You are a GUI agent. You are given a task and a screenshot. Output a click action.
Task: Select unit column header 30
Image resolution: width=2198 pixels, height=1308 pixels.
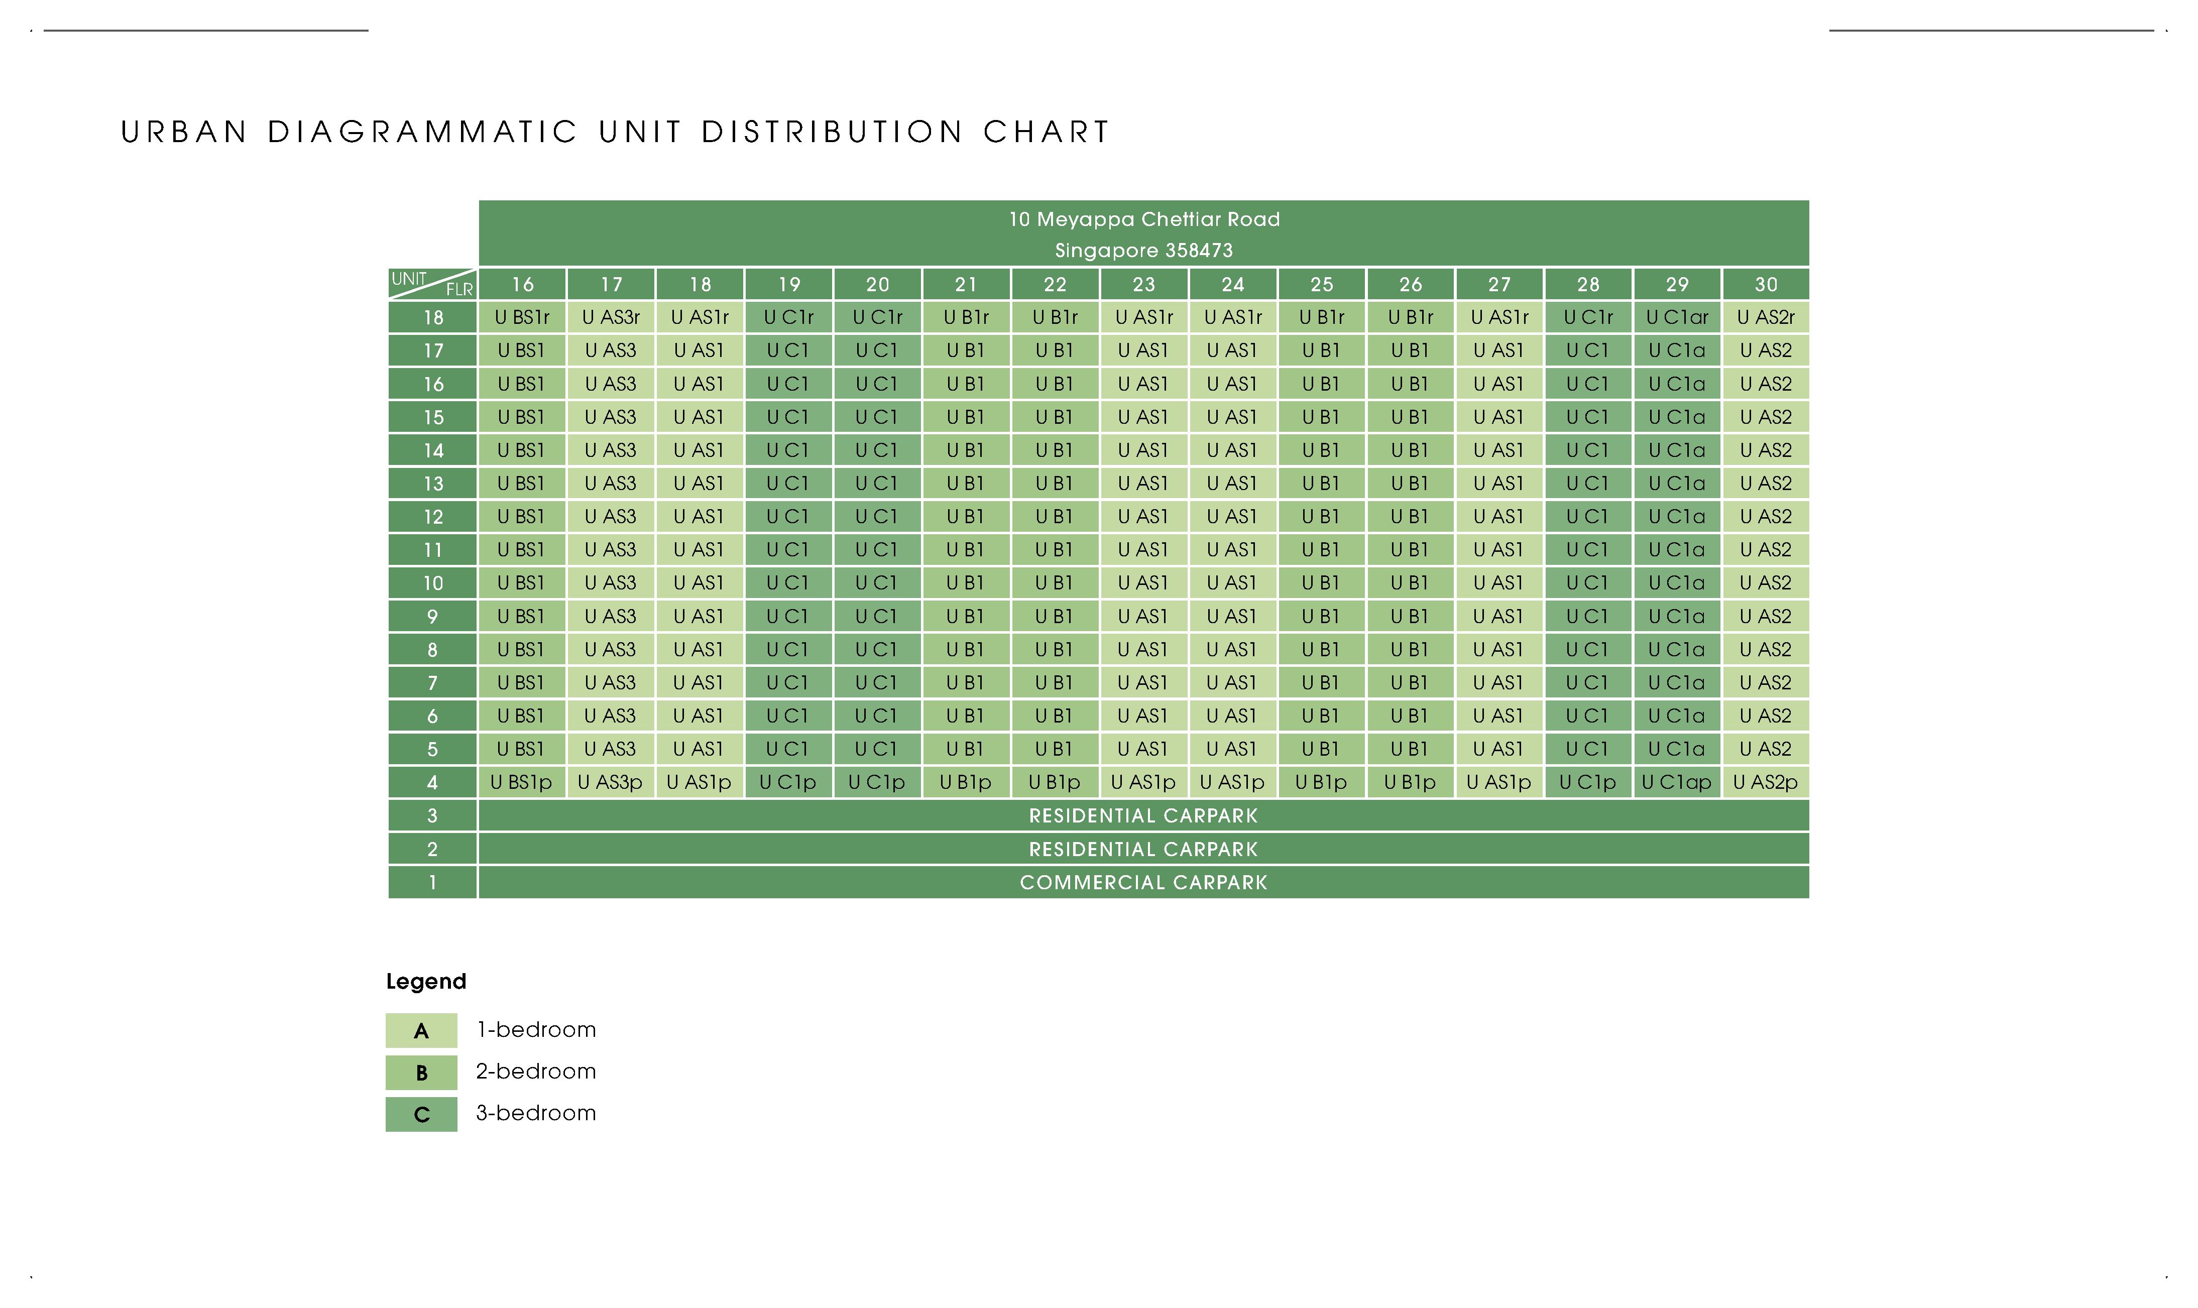[1765, 284]
